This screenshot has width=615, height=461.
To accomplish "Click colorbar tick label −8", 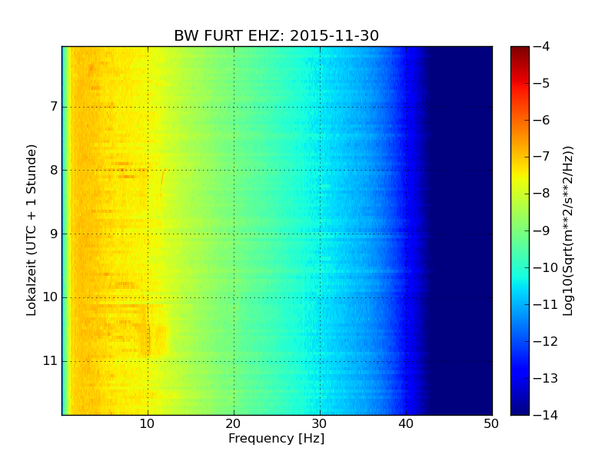I will (x=541, y=194).
